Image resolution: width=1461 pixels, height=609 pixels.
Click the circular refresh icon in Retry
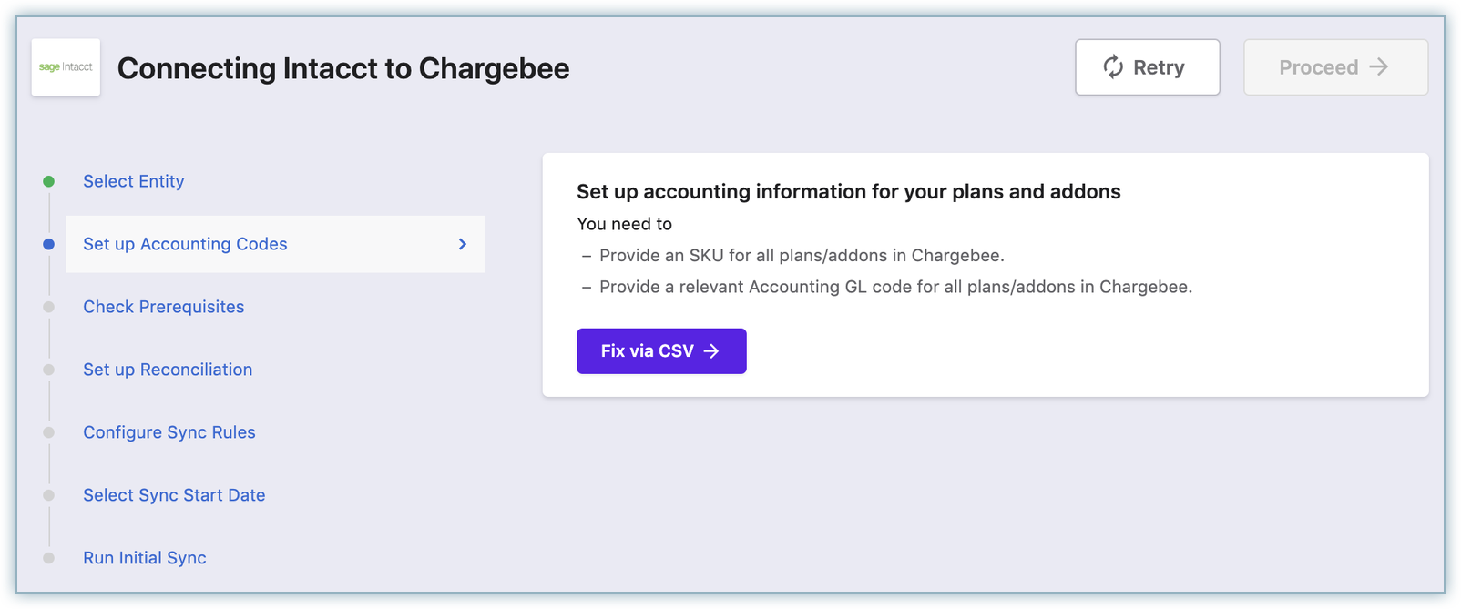tap(1113, 67)
